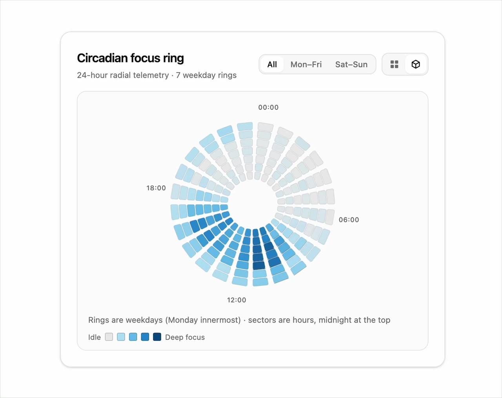502x398 pixels.
Task: Switch to the flat grid view icon
Action: coord(395,64)
